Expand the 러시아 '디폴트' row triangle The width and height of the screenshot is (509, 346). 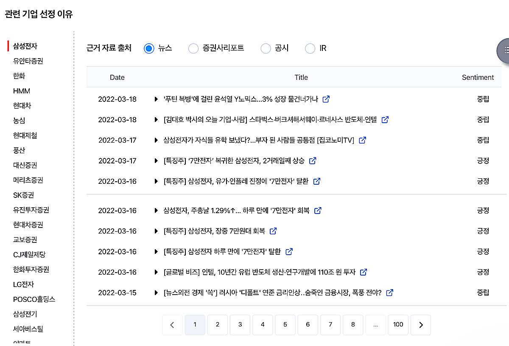click(x=156, y=293)
